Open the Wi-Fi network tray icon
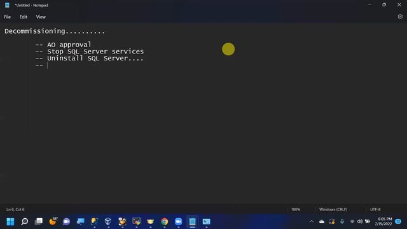Screen dimensions: 407x229 click(352, 221)
